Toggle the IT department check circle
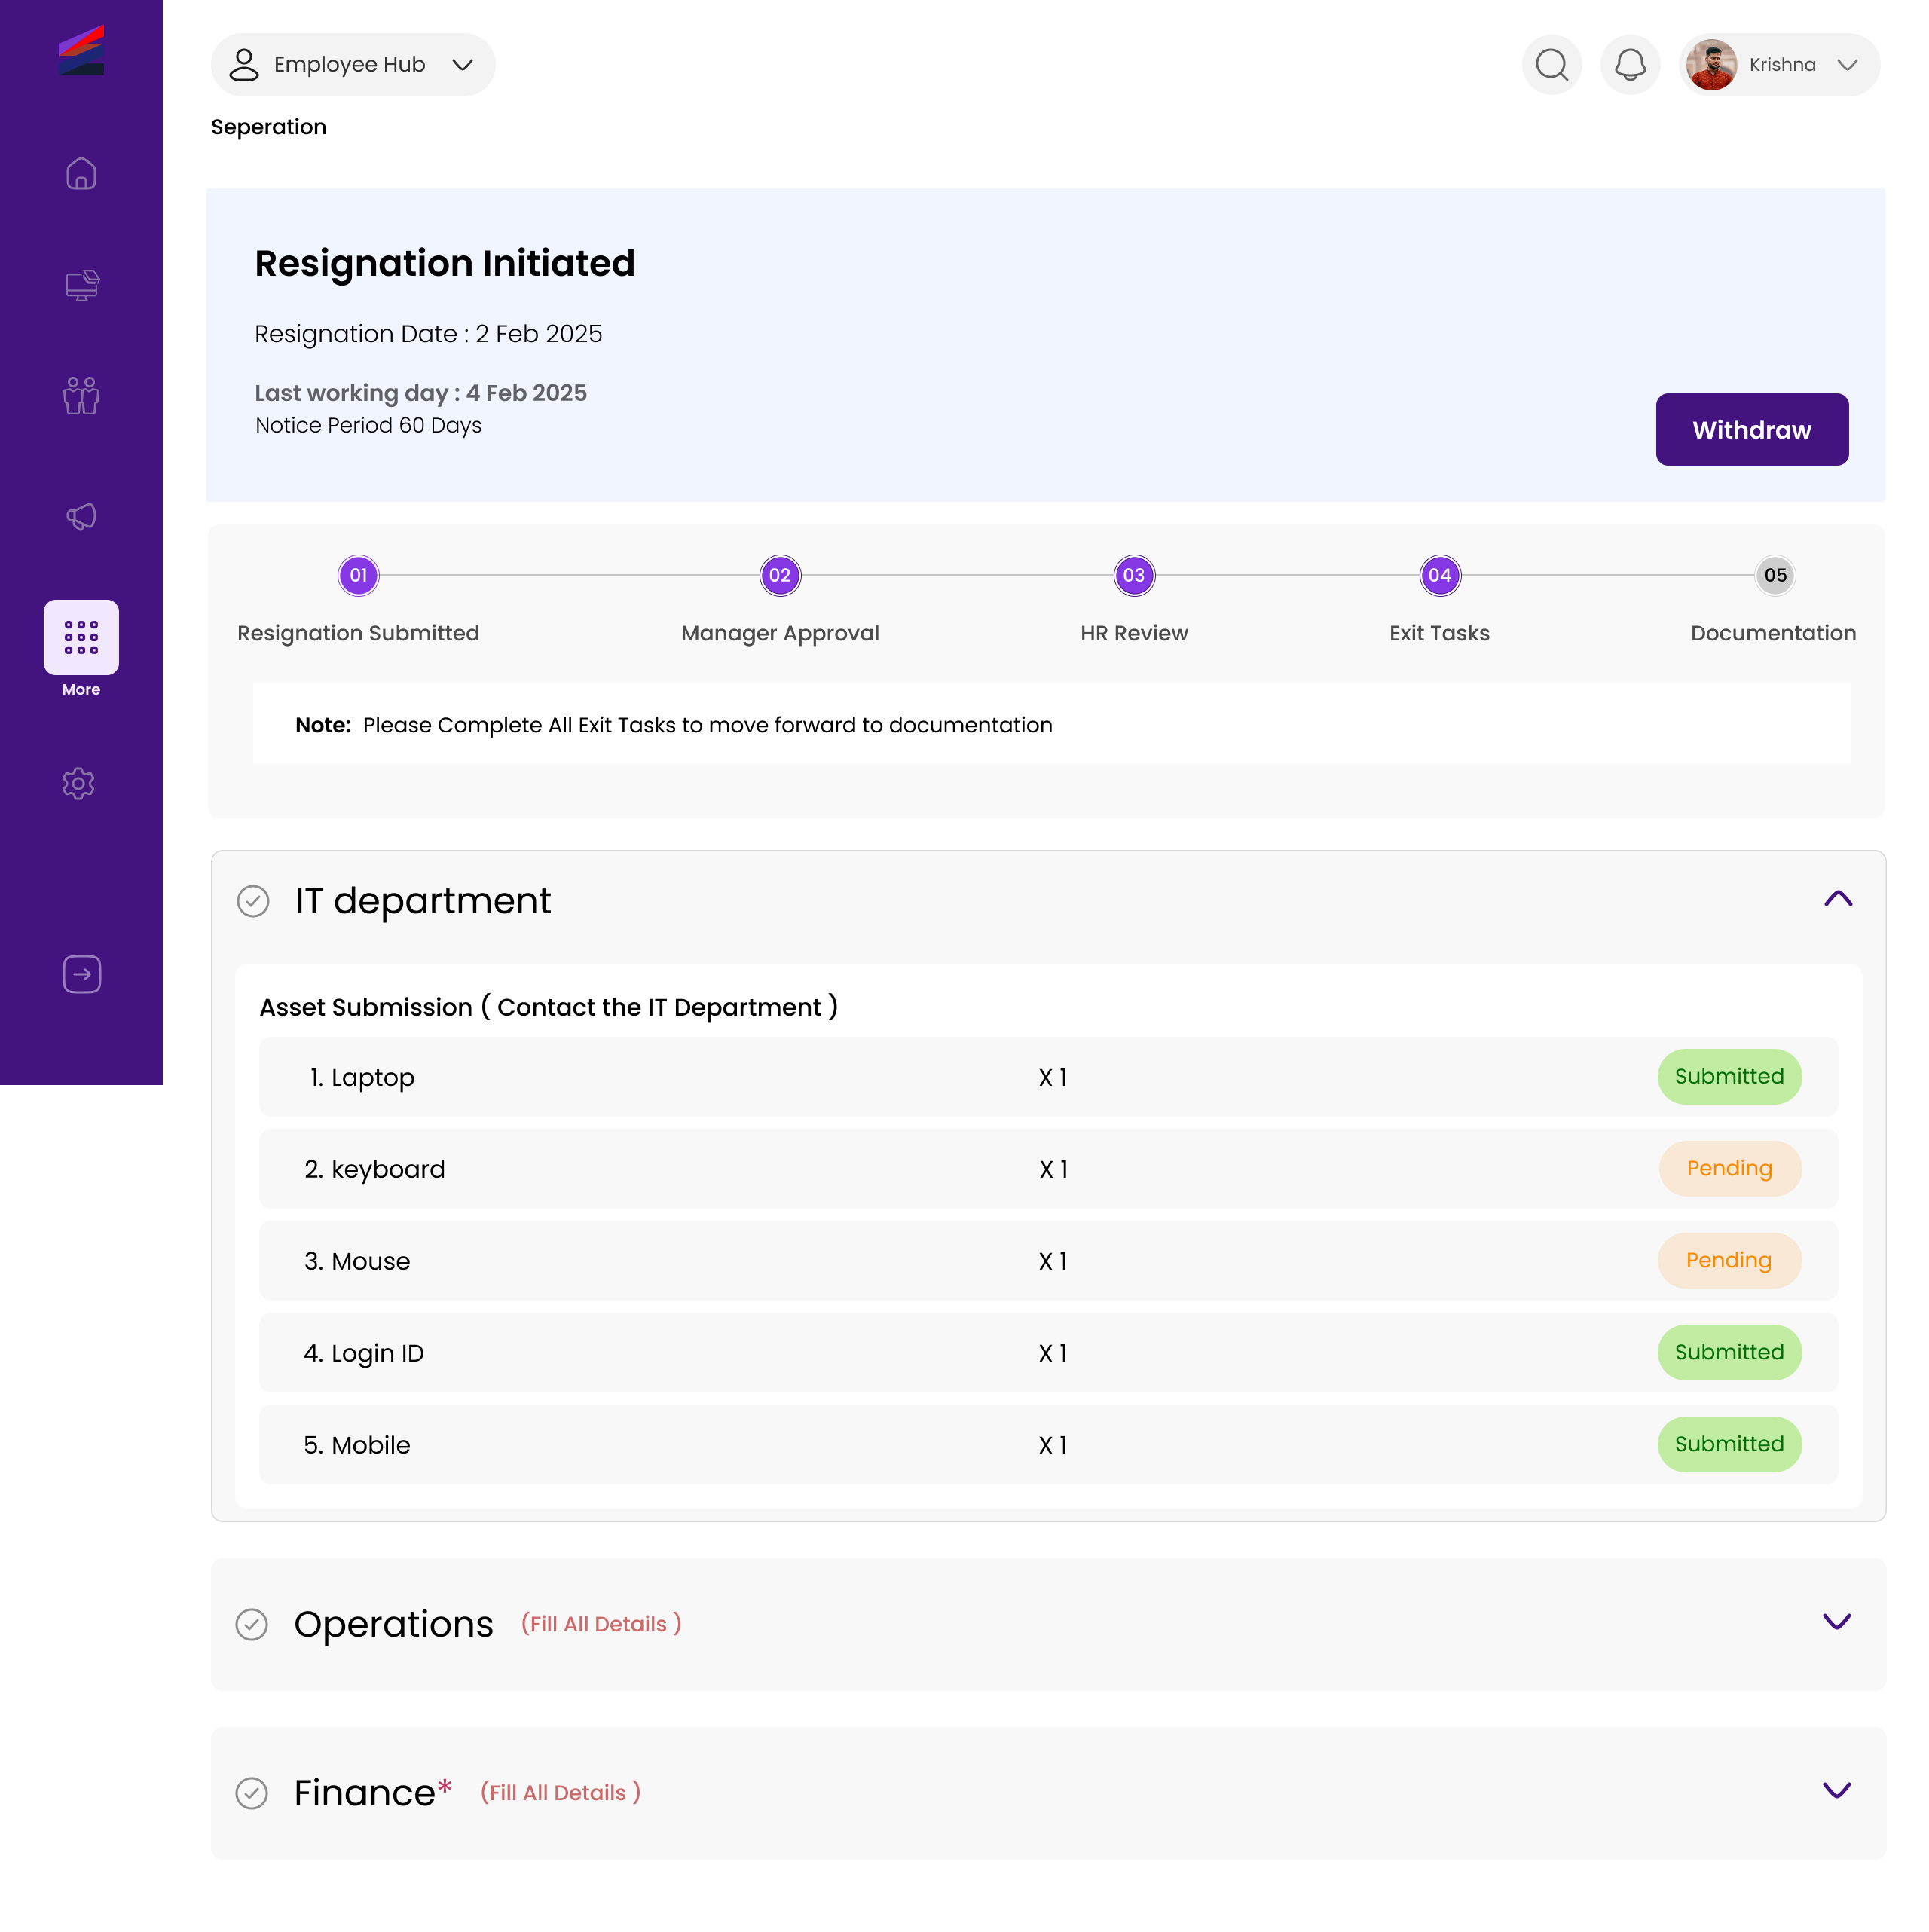Screen dimensions: 1929x1932 pyautogui.click(x=253, y=901)
